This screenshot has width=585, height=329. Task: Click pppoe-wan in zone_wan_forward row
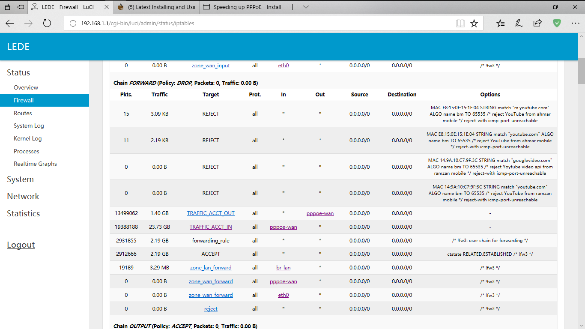pyautogui.click(x=283, y=281)
